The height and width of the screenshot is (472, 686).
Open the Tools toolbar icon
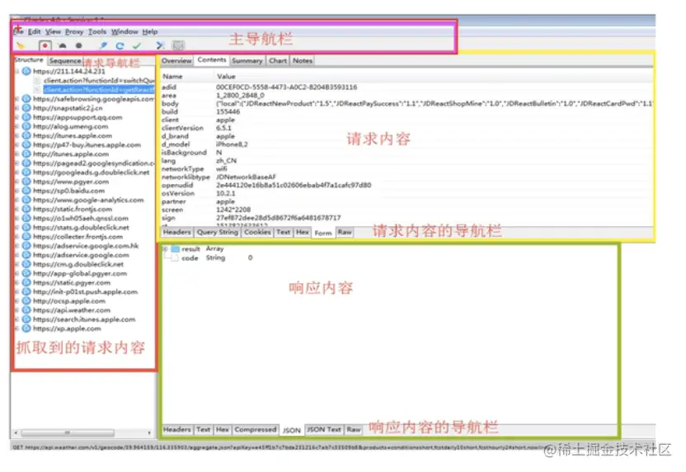click(x=160, y=45)
